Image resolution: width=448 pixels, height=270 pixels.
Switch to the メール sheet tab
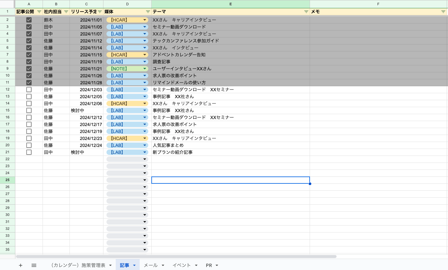point(150,265)
